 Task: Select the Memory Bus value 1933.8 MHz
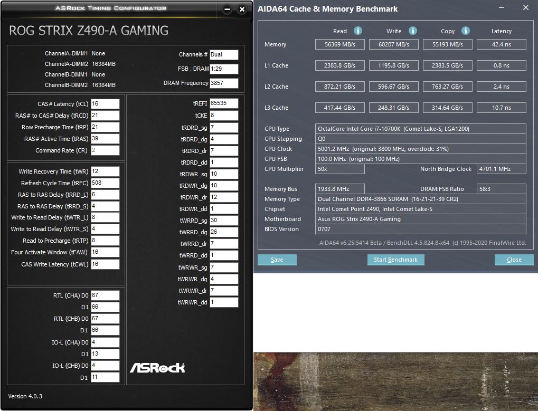(x=339, y=189)
